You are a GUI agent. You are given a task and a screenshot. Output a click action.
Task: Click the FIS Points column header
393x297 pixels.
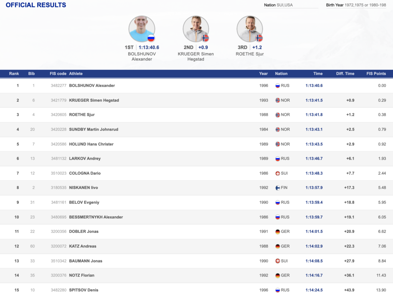pyautogui.click(x=376, y=74)
